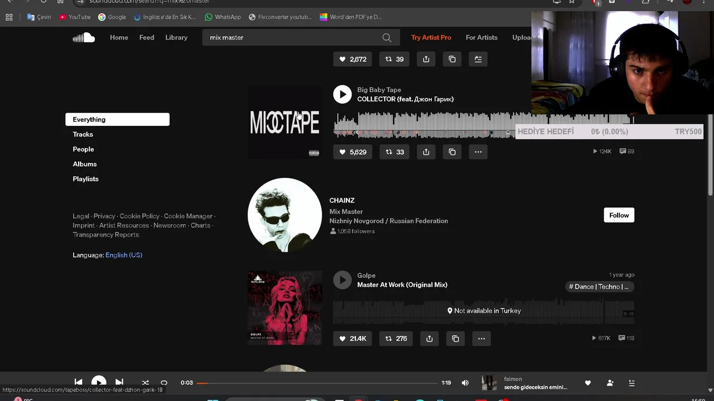Click the COLLECTOR track waveform
The width and height of the screenshot is (714, 401).
point(484,125)
